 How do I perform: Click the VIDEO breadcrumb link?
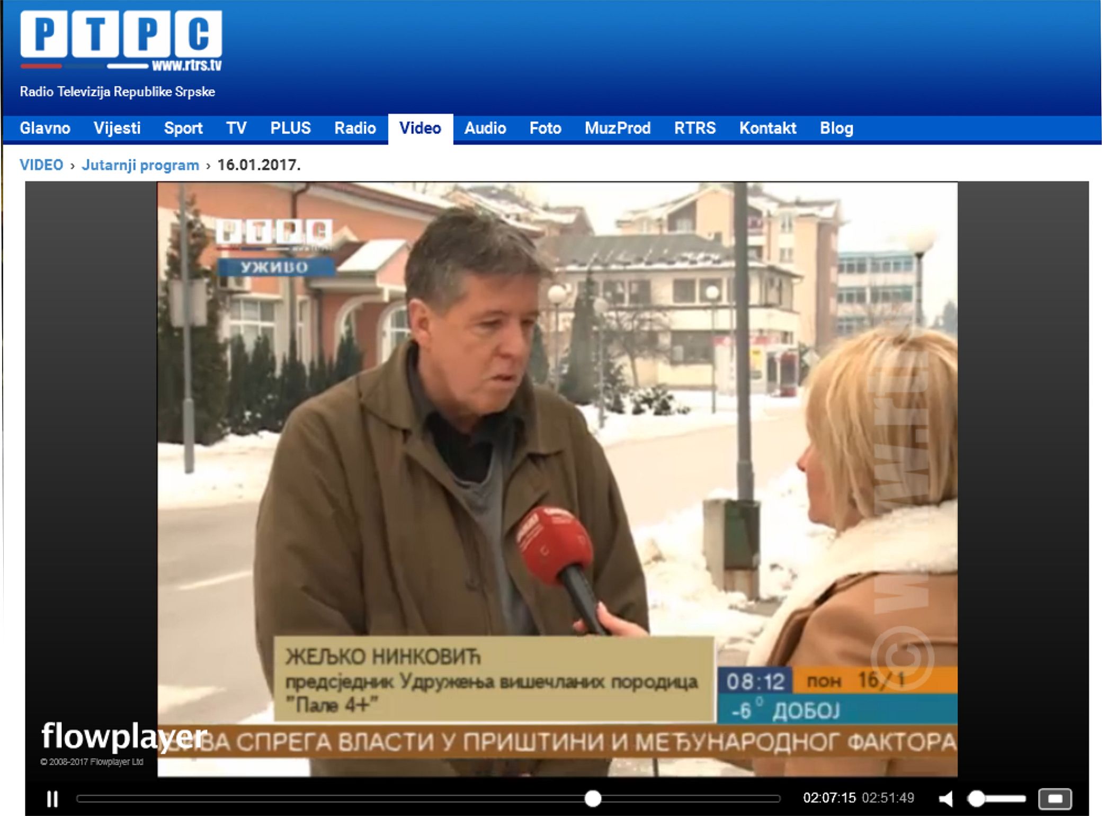point(41,165)
